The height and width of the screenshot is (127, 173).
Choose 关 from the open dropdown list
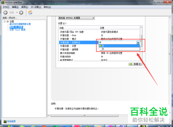[x=119, y=49]
